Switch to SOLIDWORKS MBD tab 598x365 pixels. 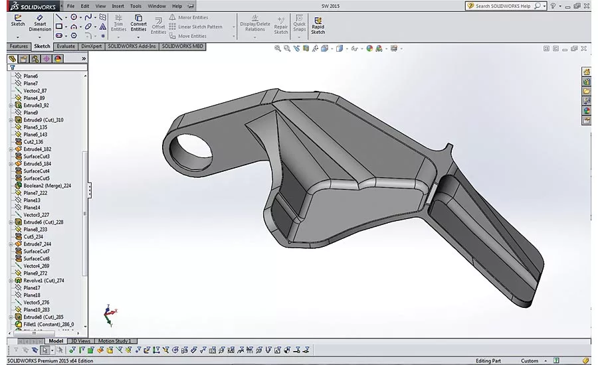pyautogui.click(x=182, y=46)
